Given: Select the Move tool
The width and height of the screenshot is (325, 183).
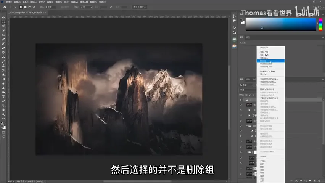Looking at the screenshot, I should point(3,17).
